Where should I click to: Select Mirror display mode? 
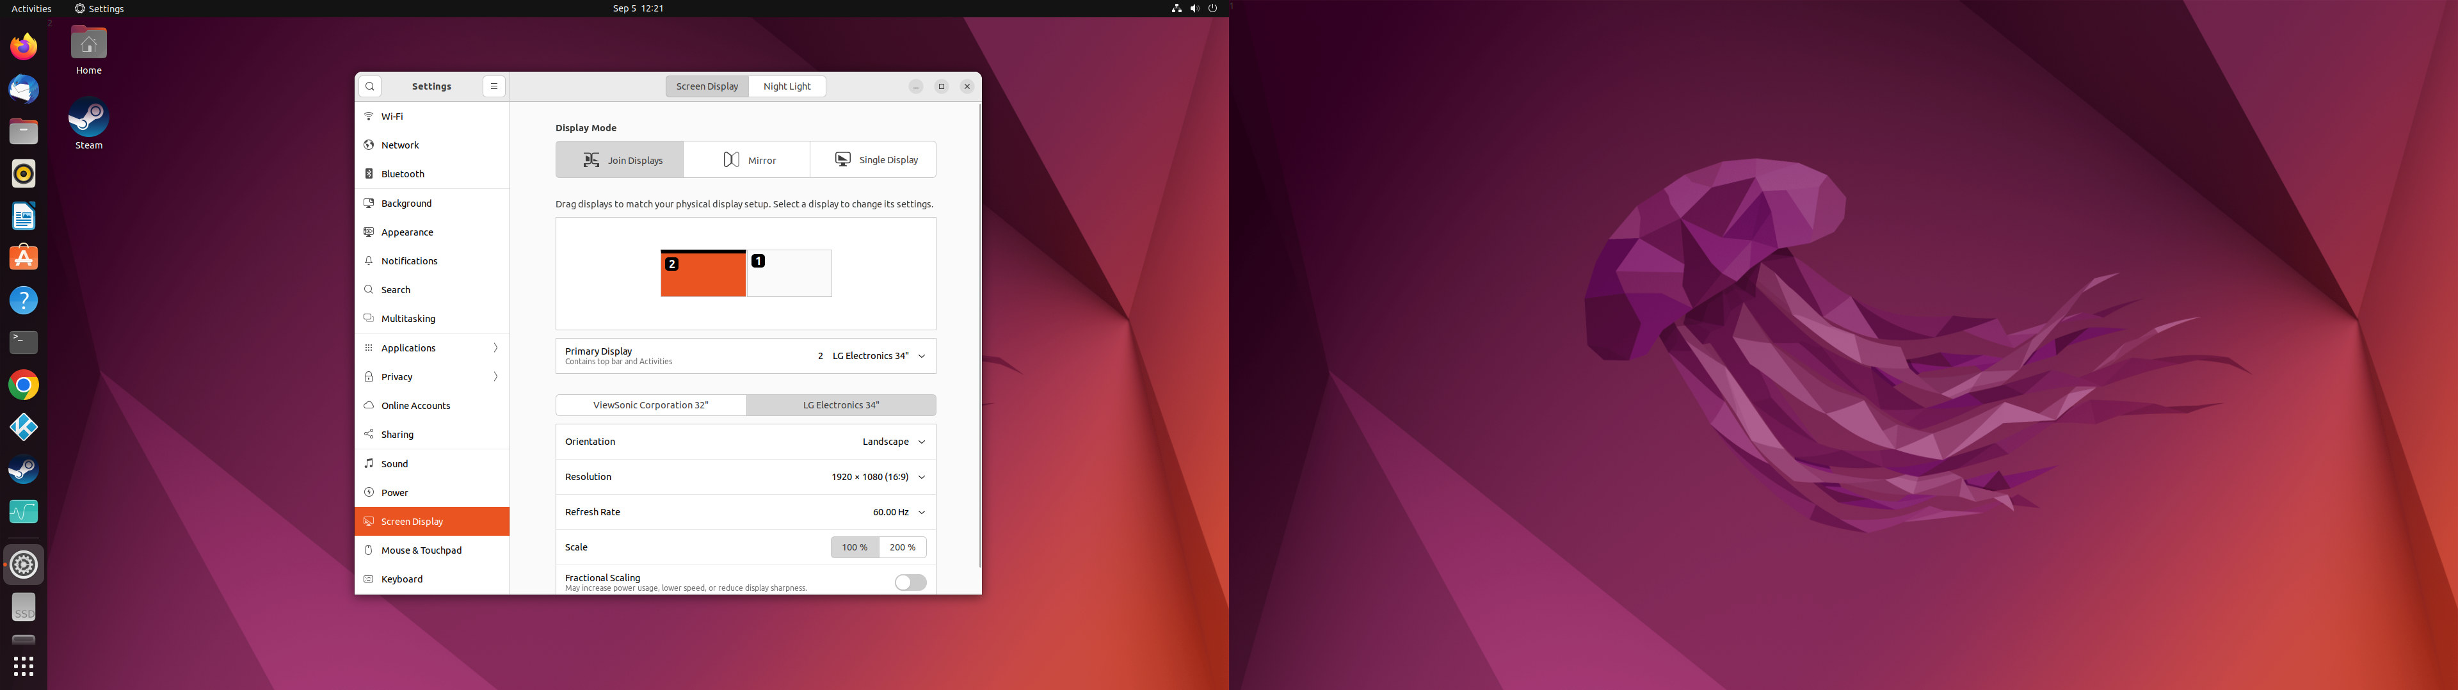pyautogui.click(x=747, y=159)
